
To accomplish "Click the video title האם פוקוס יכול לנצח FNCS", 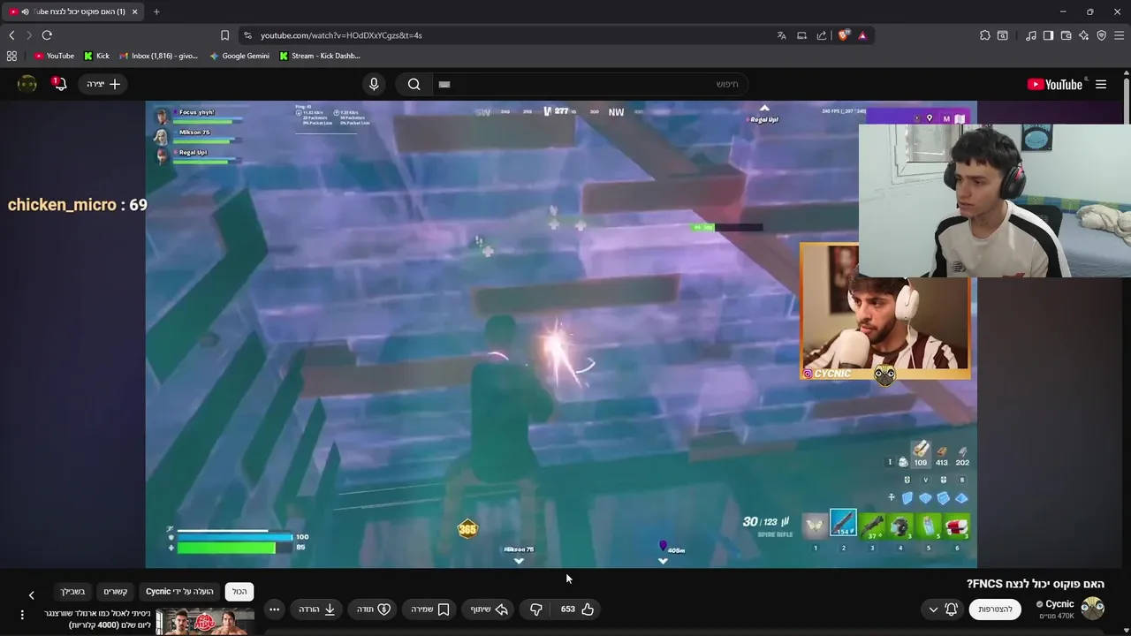I will point(1035,584).
